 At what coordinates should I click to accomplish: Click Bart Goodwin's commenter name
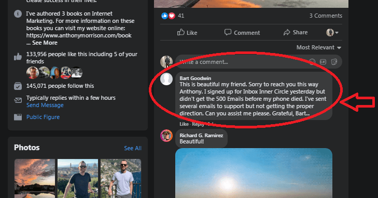195,78
